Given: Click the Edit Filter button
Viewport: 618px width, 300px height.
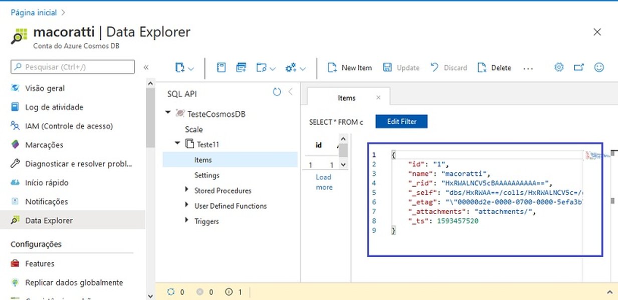Looking at the screenshot, I should [x=401, y=121].
